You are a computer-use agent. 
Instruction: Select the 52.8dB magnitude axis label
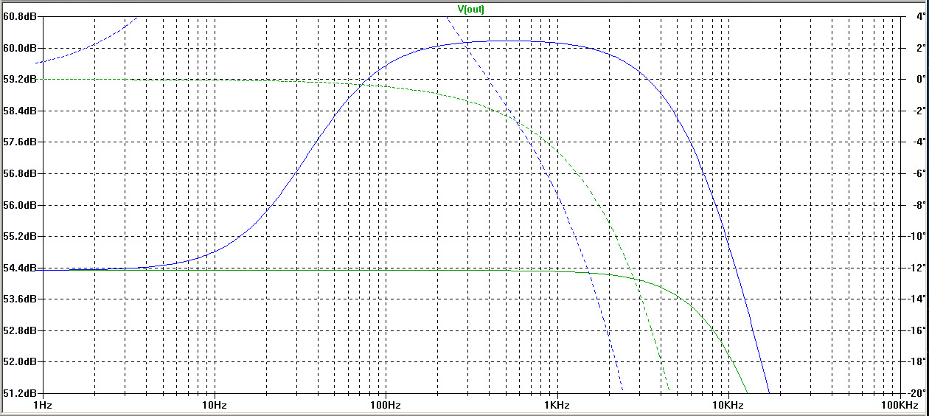tap(20, 330)
